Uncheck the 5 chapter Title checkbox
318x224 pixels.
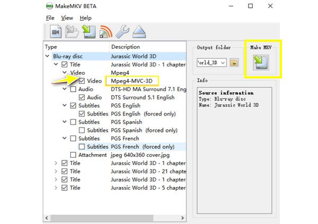coord(65,187)
